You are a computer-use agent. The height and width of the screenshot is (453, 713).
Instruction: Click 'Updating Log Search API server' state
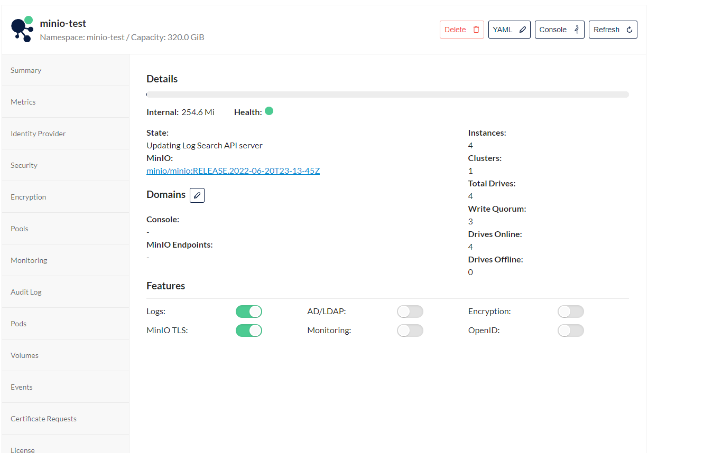coord(205,145)
